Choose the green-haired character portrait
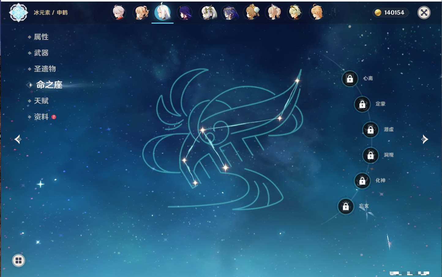Viewport: 442px width, 277px height. pyautogui.click(x=295, y=13)
